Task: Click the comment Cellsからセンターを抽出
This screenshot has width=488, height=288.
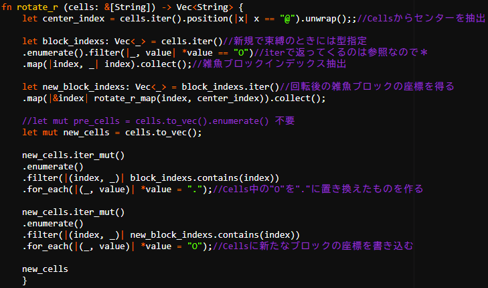Action: (421, 18)
